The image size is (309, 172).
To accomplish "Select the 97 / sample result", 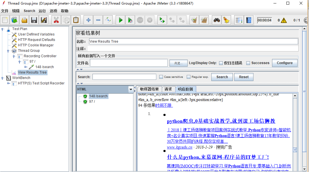I will tap(92, 102).
